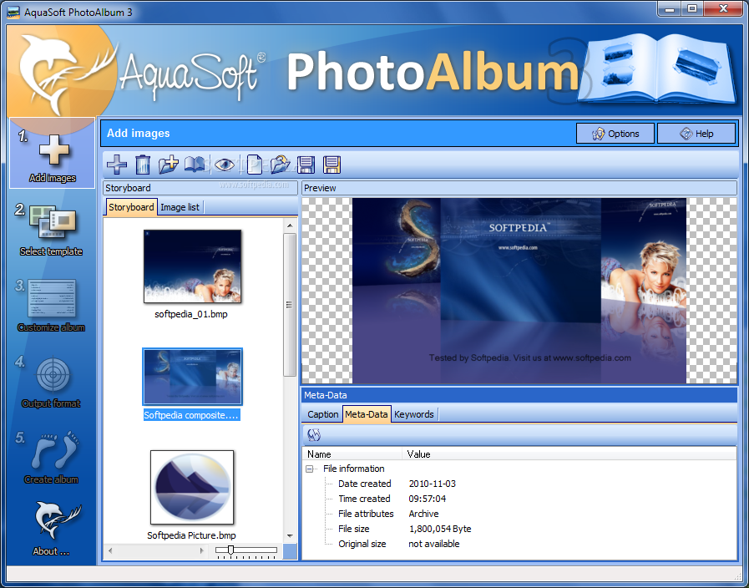Switch to the Keywords tab
The width and height of the screenshot is (749, 588).
click(x=413, y=414)
